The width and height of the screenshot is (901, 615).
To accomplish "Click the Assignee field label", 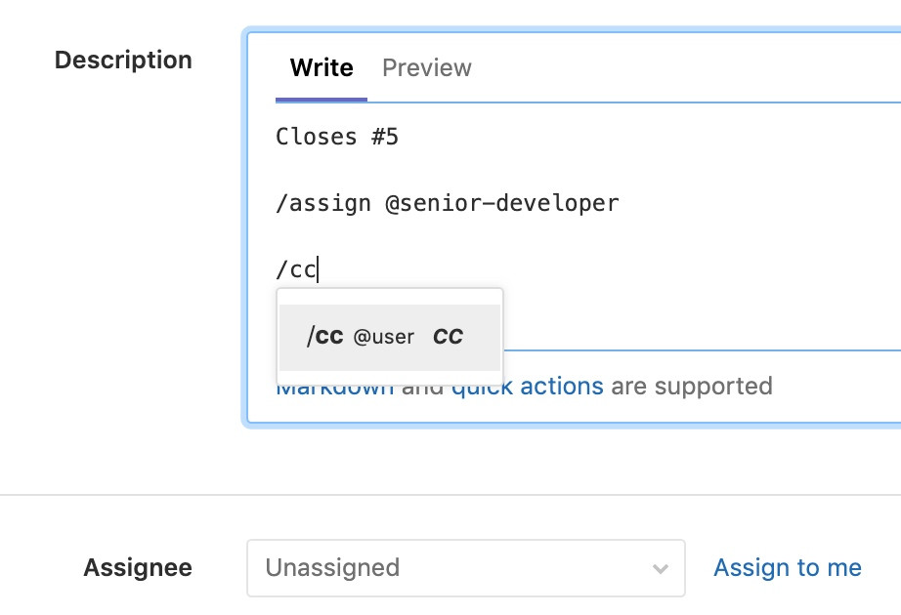I will click(x=137, y=568).
